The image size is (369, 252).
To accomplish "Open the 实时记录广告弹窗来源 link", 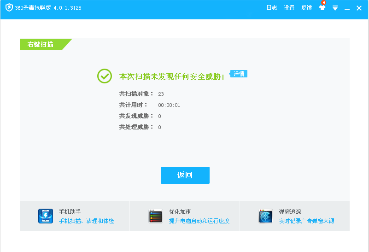I will point(306,221).
